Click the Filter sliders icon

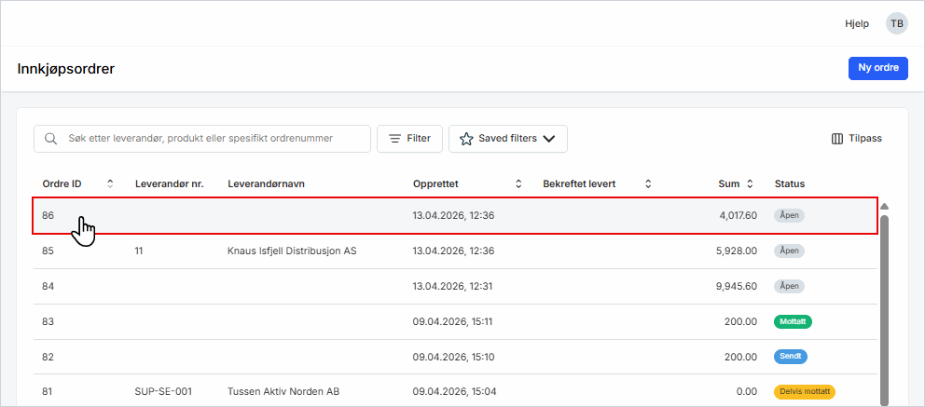[394, 139]
